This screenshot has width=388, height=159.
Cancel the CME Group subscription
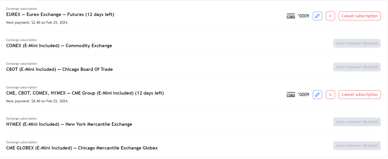360,95
